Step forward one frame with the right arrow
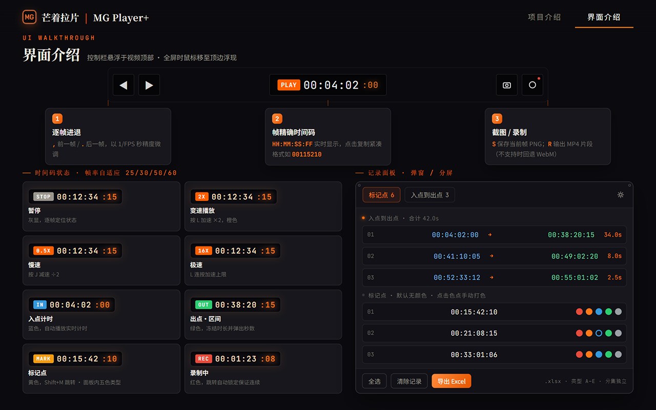Screen dimensions: 656x410 coord(149,85)
